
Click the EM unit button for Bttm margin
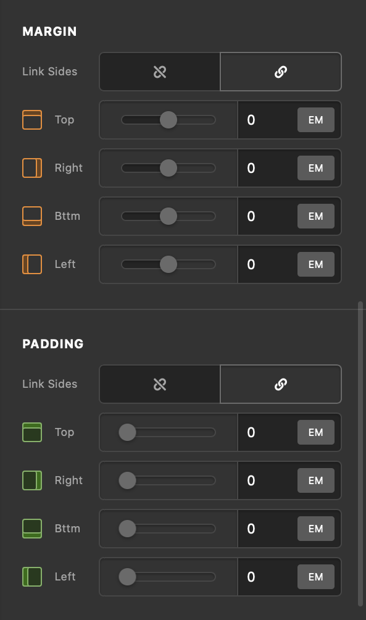pos(315,216)
